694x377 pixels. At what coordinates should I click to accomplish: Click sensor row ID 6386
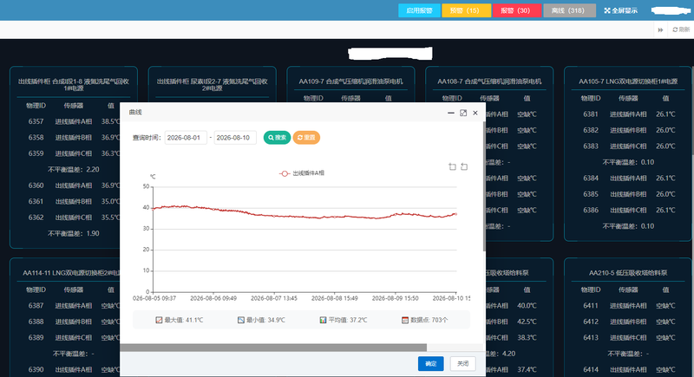click(591, 210)
